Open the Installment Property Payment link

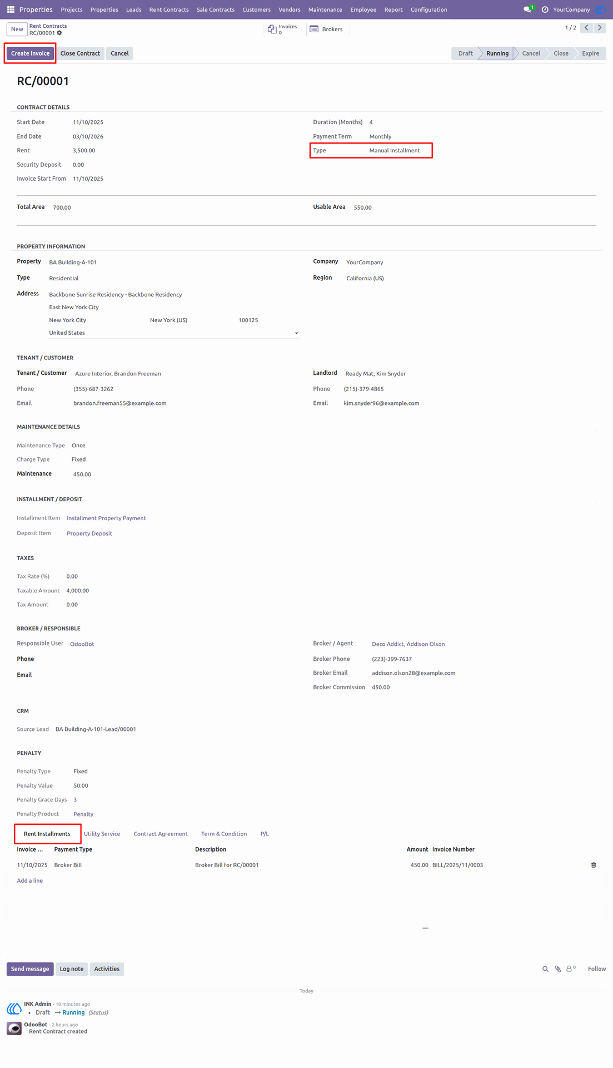pos(106,518)
